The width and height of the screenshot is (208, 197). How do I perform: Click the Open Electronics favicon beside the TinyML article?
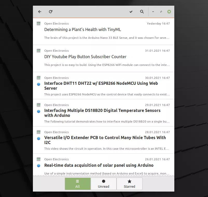(39, 23)
